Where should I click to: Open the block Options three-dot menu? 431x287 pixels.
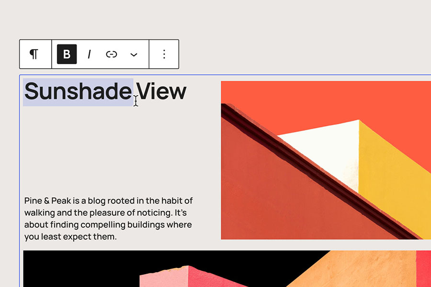click(164, 54)
